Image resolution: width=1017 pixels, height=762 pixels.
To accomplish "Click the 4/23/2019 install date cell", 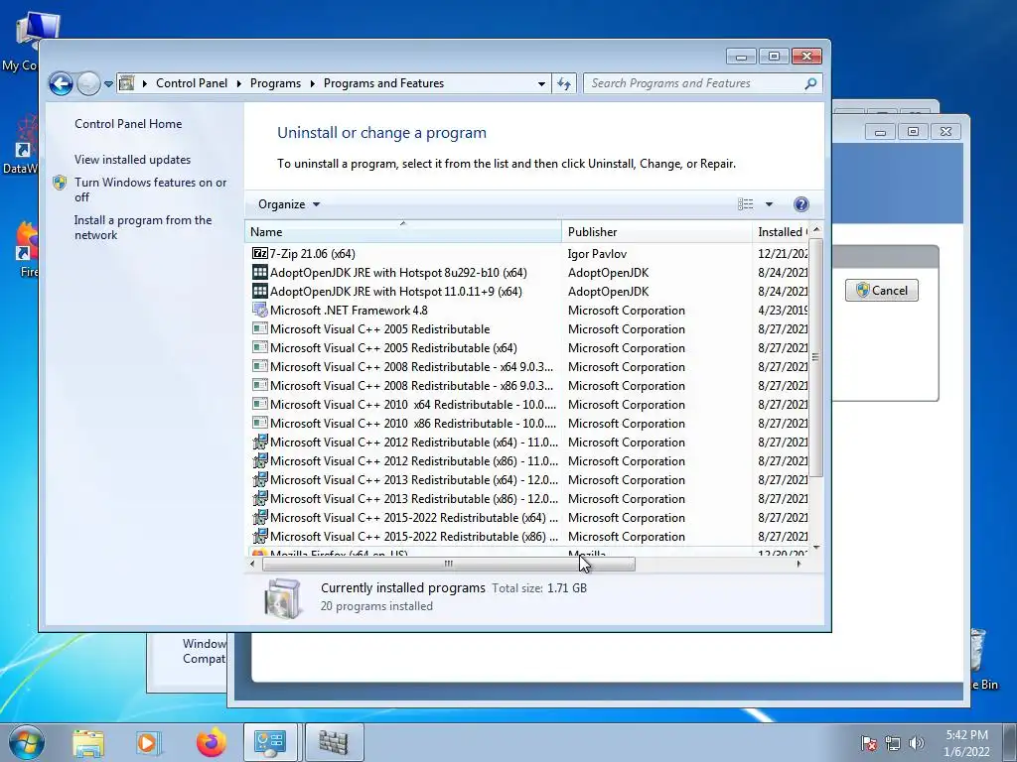I will [x=783, y=311].
